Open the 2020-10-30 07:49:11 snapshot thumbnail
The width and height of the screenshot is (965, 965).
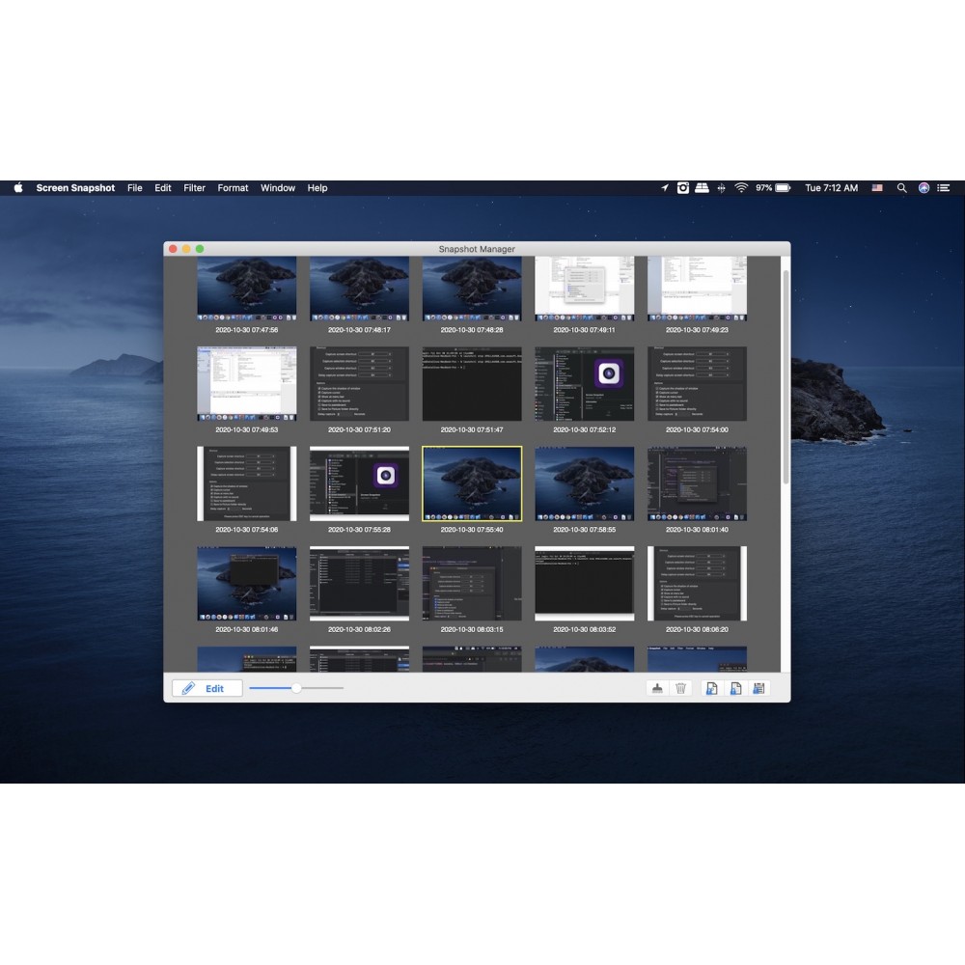point(585,287)
